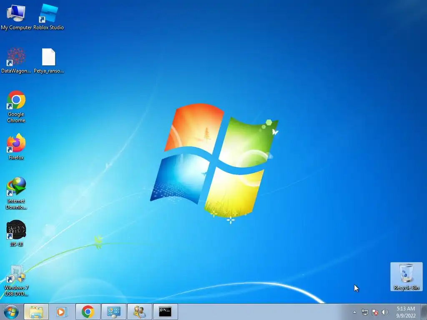The image size is (427, 320).
Task: Click the Roblox Studio label text
Action: click(48, 27)
